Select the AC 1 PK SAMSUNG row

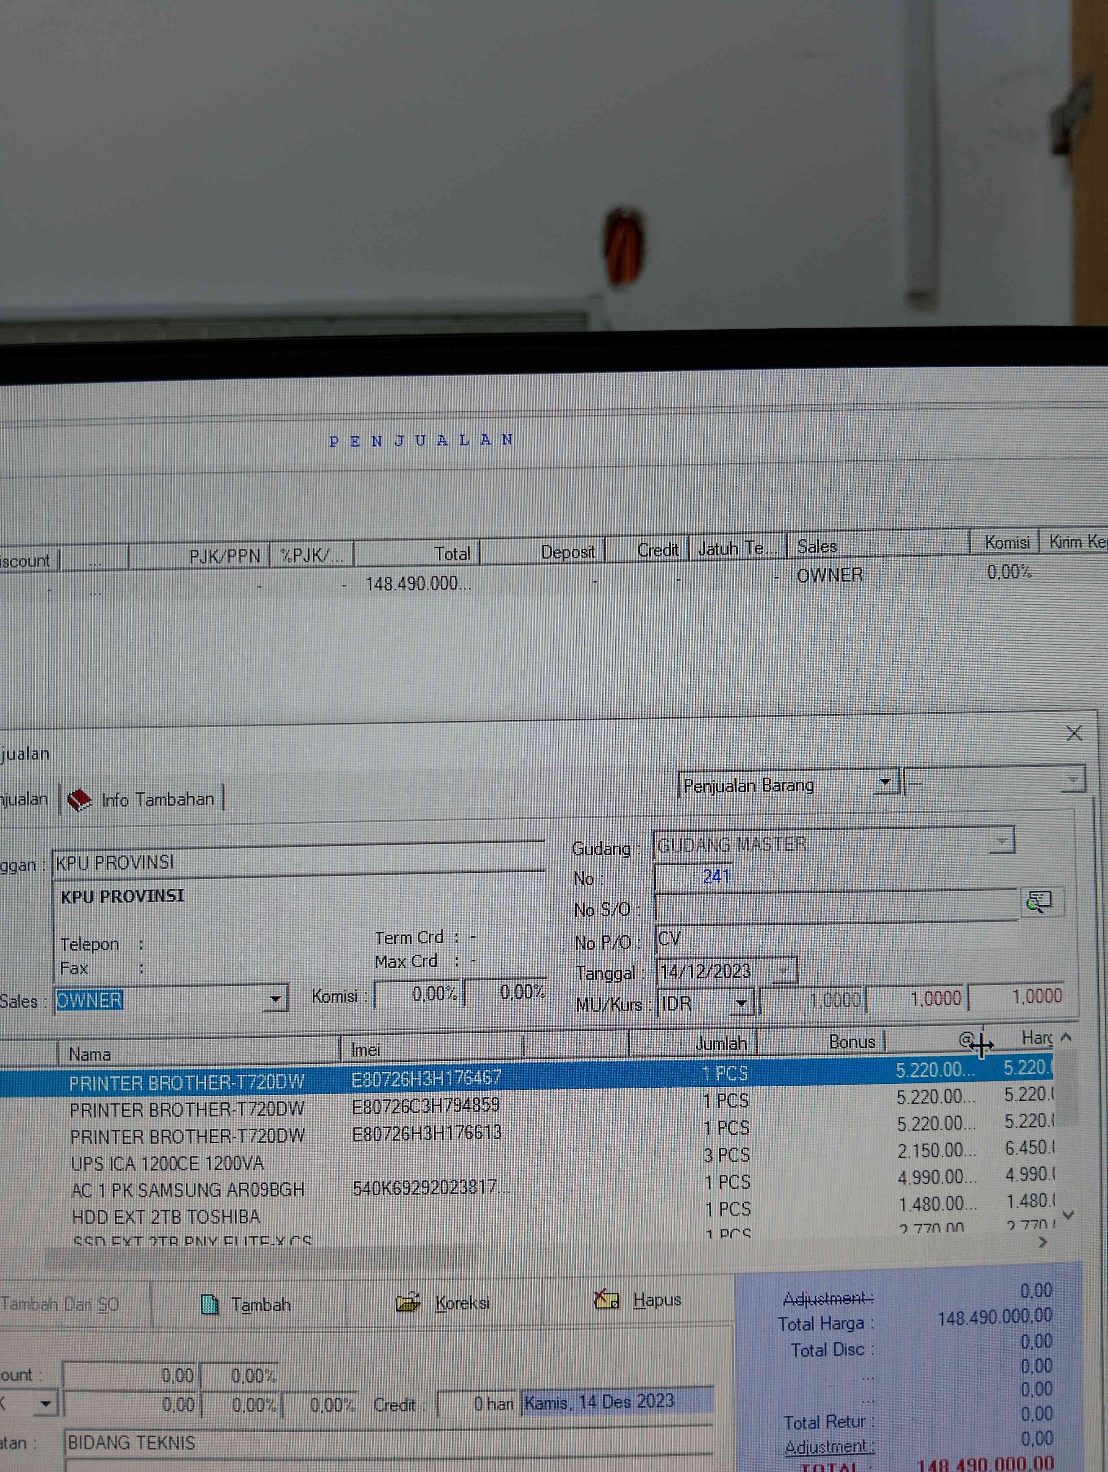pyautogui.click(x=188, y=1190)
